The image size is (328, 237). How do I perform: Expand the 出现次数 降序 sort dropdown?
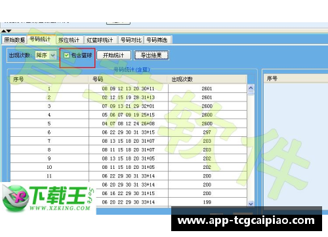coord(52,56)
